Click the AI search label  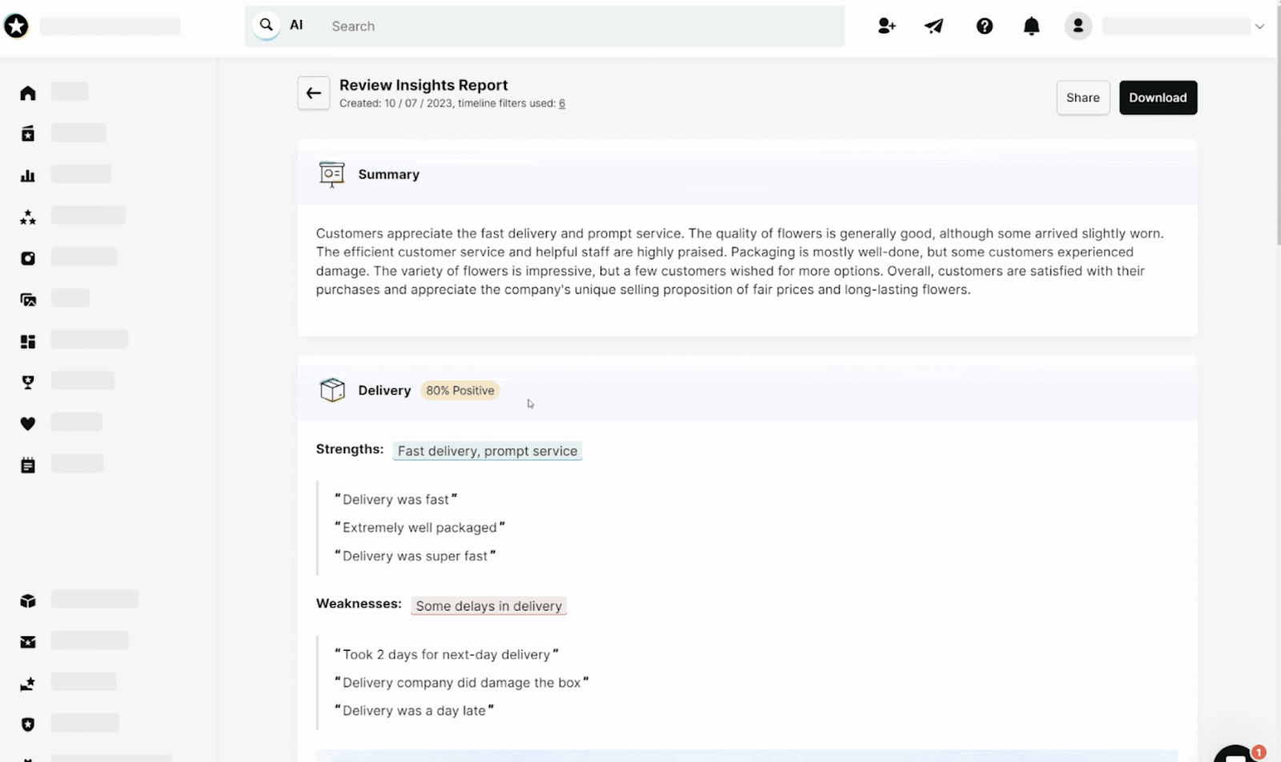pyautogui.click(x=296, y=26)
